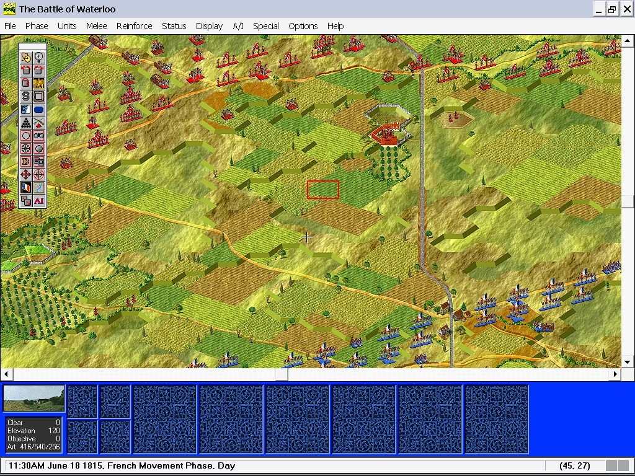Viewport: 635px width, 476px height.
Task: Click the red AI toolbar icon
Action: pos(39,200)
